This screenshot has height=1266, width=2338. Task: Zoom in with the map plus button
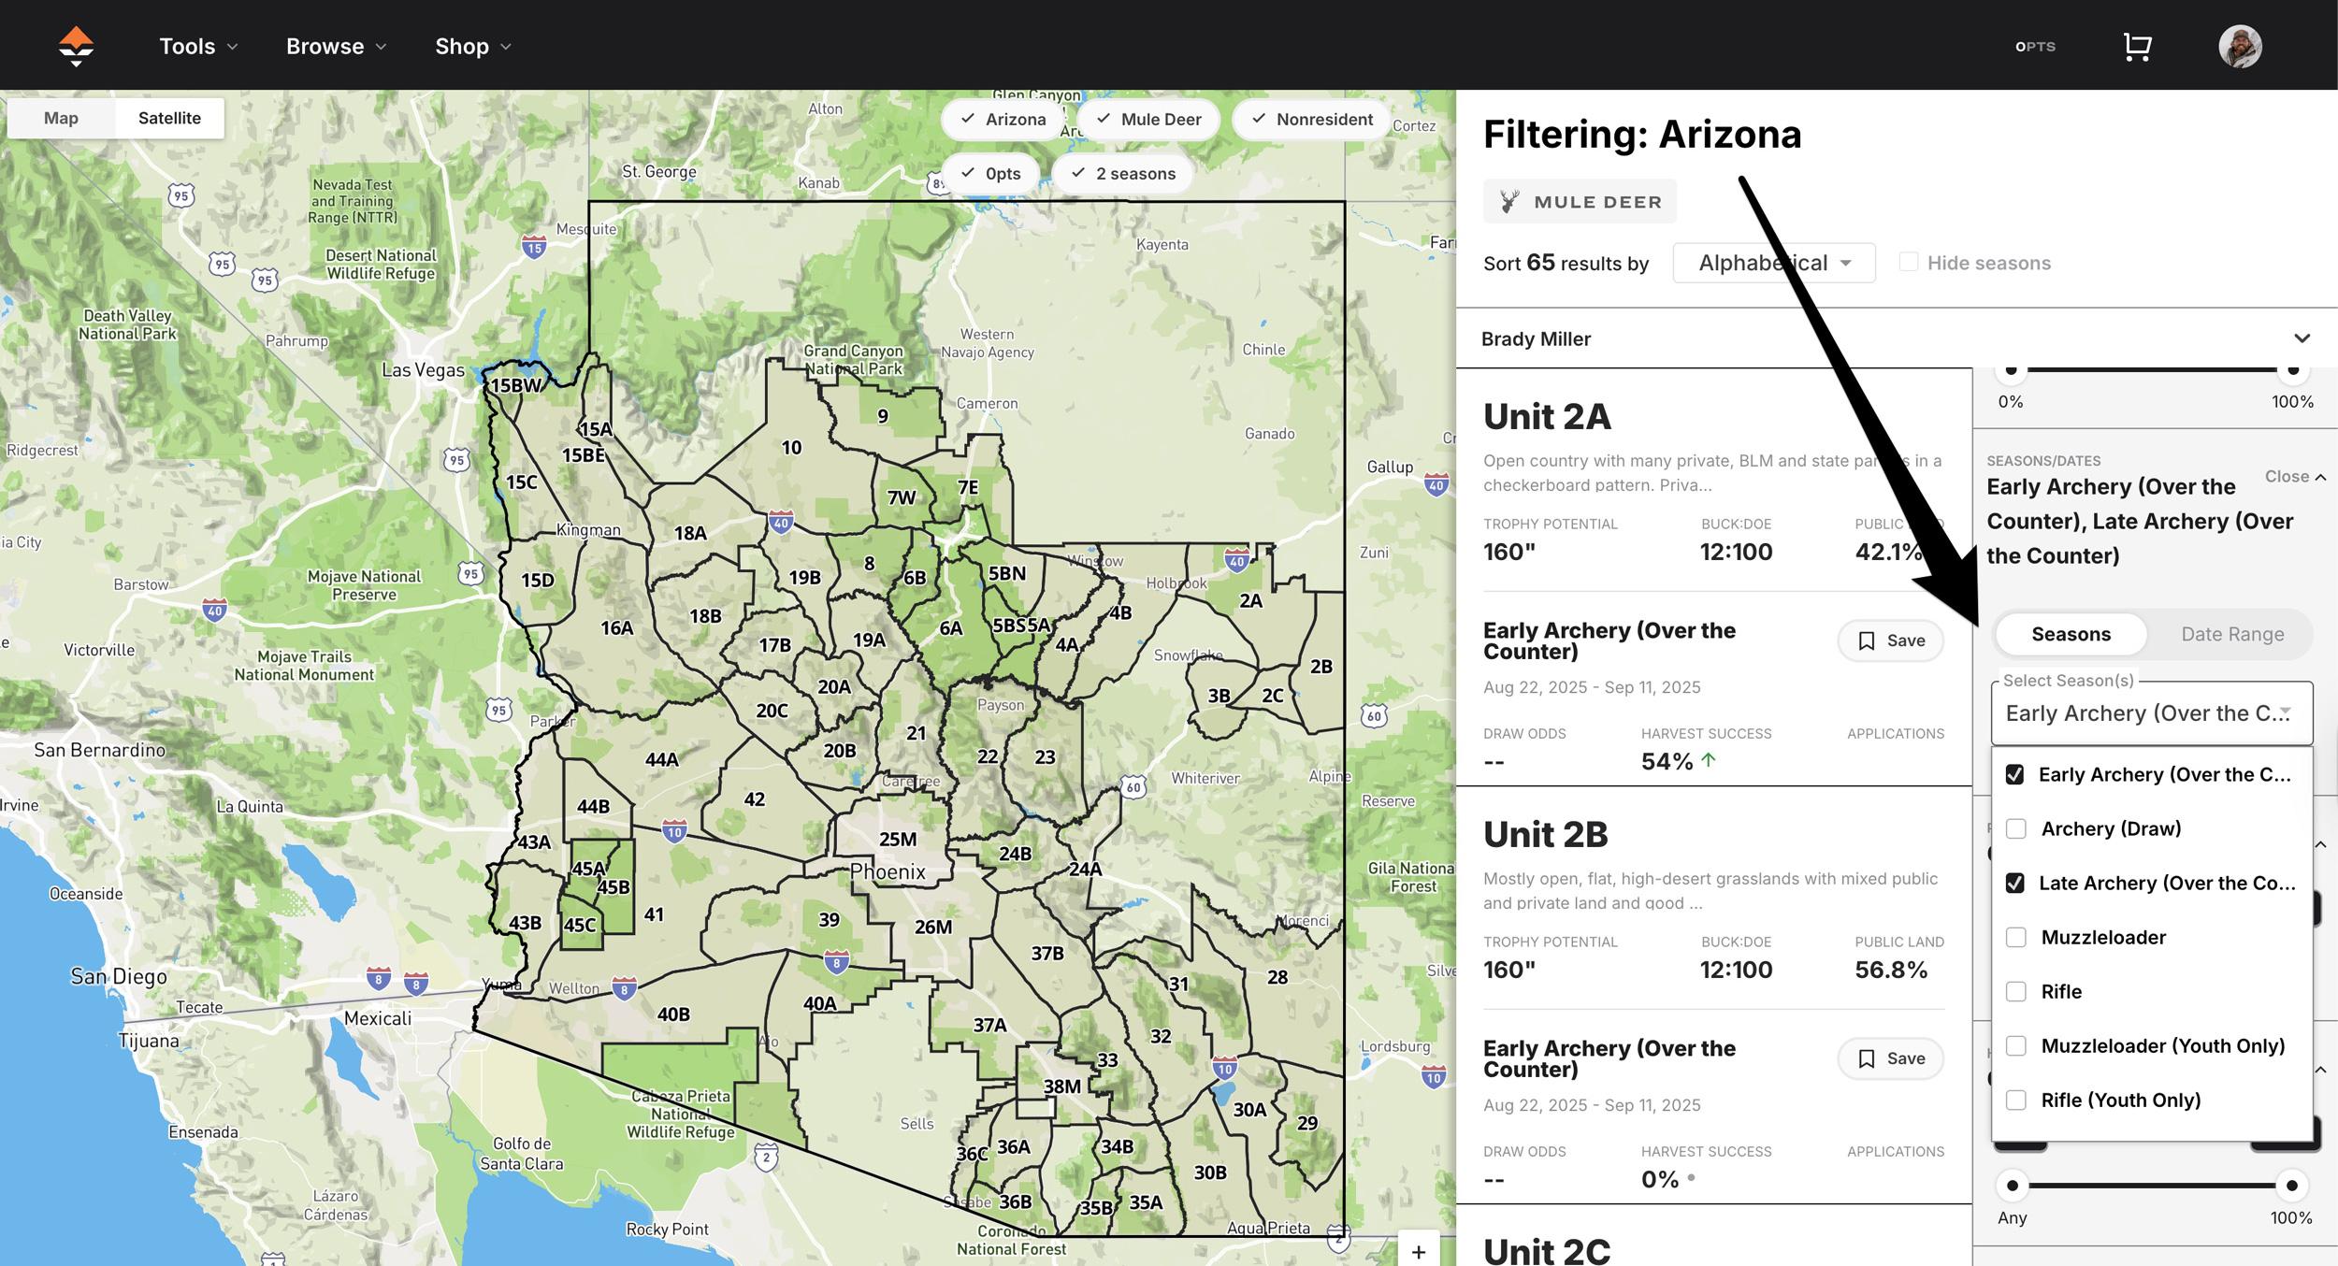click(1418, 1251)
